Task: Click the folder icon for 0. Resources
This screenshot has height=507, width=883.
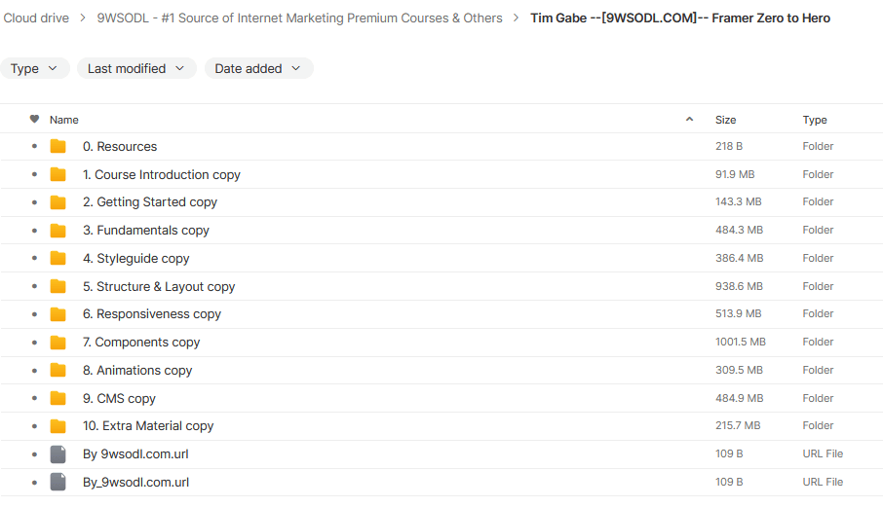Action: point(58,146)
